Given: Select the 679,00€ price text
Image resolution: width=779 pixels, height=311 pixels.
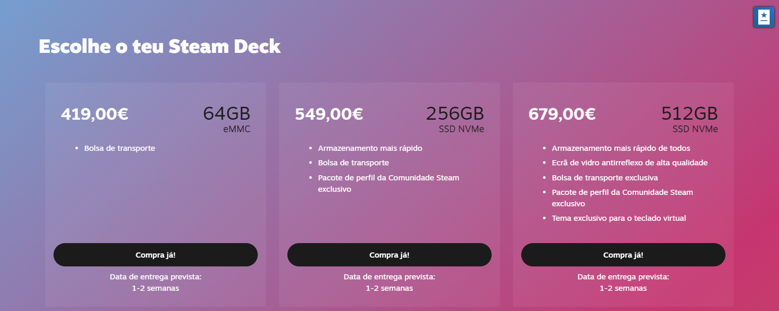Looking at the screenshot, I should tap(562, 114).
